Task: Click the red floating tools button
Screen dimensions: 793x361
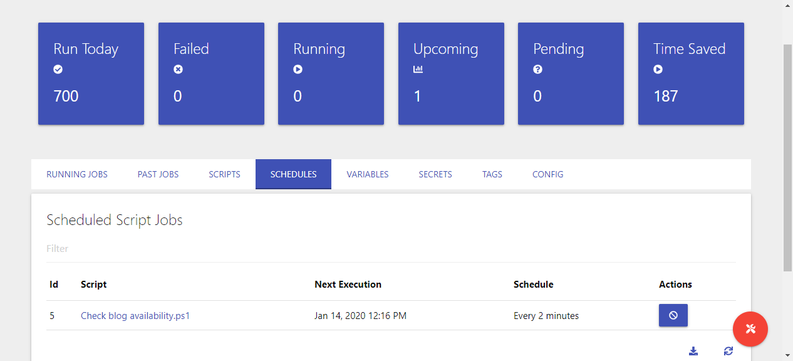Action: coord(750,329)
